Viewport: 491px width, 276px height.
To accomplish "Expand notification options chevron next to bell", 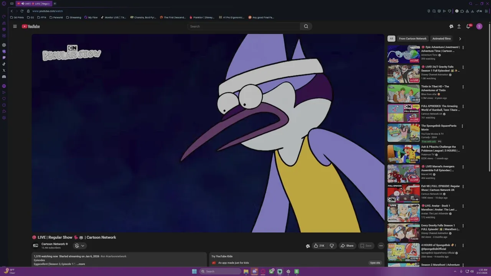I will 82,246.
